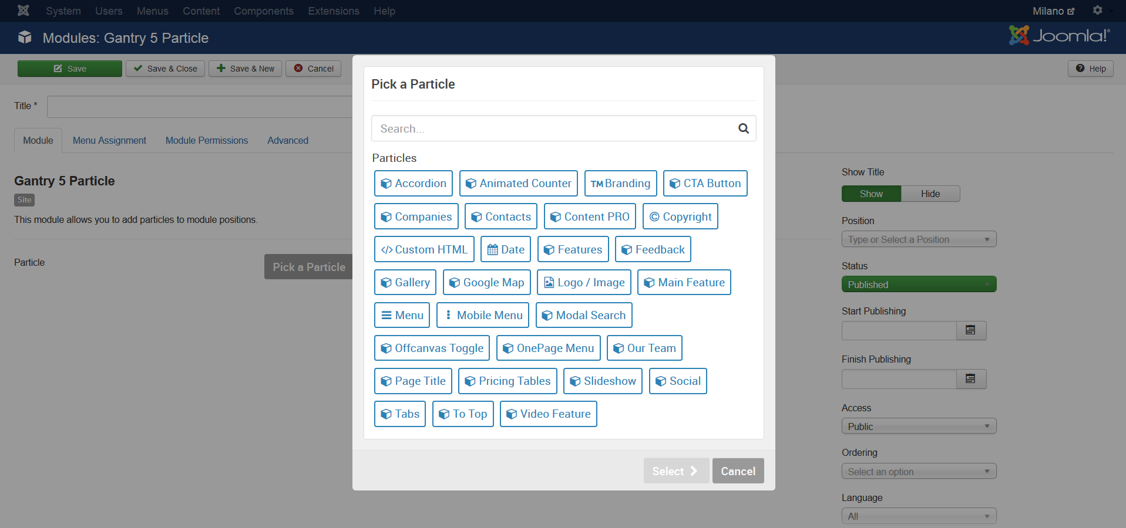Image resolution: width=1126 pixels, height=528 pixels.
Task: Open the Finish Publishing calendar picker
Action: (x=970, y=379)
